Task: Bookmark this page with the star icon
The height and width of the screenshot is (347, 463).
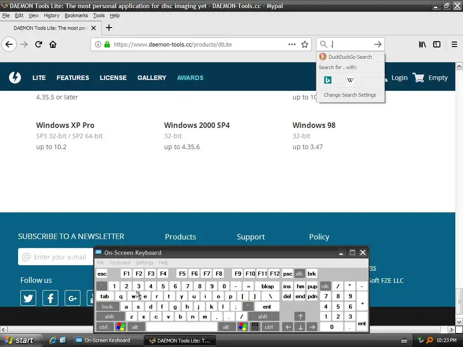Action: tap(305, 45)
